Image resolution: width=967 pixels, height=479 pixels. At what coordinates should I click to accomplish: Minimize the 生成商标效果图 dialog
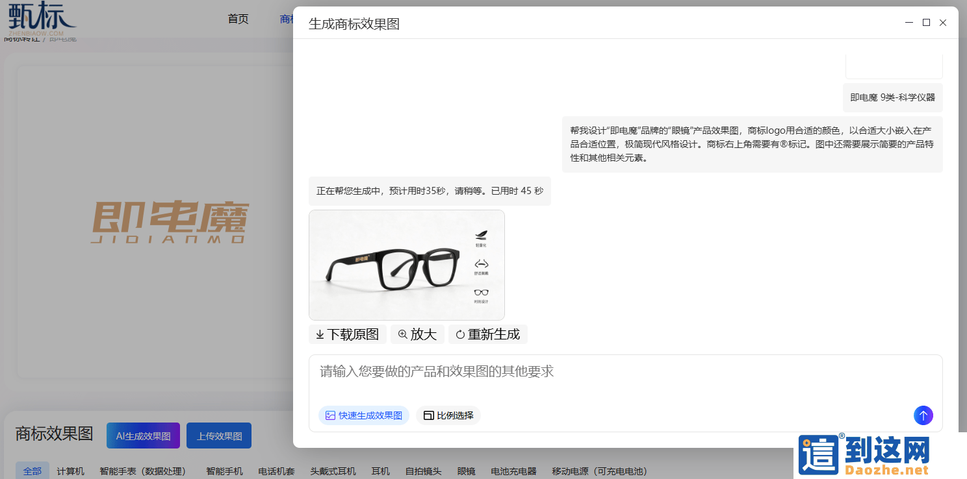[x=909, y=23]
